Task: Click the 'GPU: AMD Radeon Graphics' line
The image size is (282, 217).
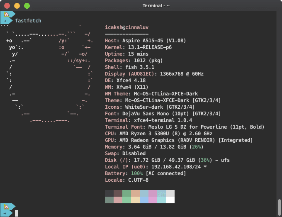Action: point(179,140)
